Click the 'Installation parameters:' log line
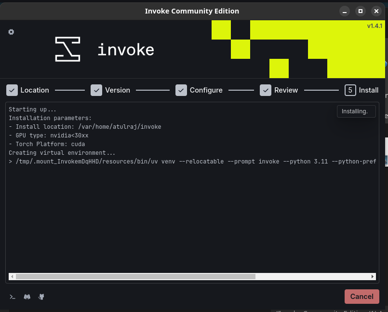The width and height of the screenshot is (388, 312). (50, 118)
